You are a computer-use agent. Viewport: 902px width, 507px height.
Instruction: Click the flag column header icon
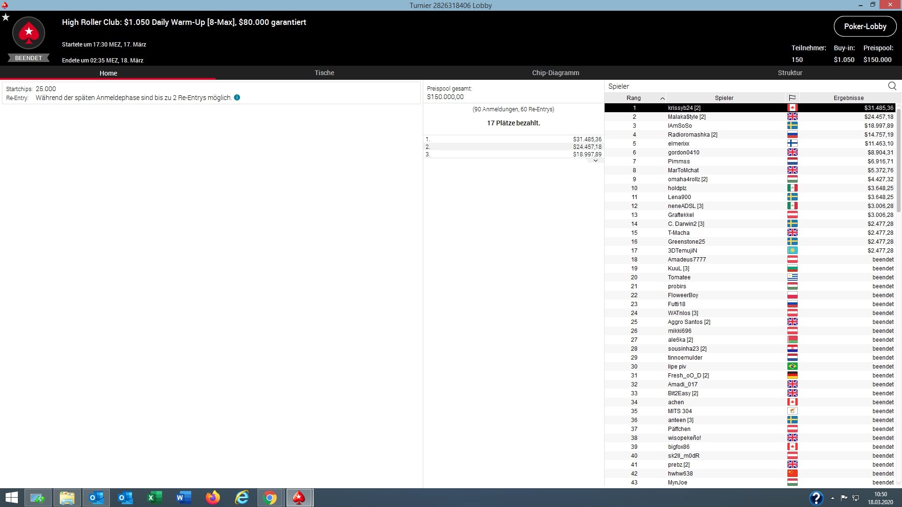coord(792,98)
